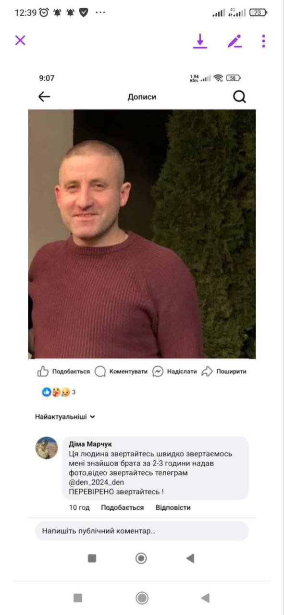This screenshot has height=615, width=284.
Task: Open the Діма Марчук commenter name link
Action: pos(91,444)
